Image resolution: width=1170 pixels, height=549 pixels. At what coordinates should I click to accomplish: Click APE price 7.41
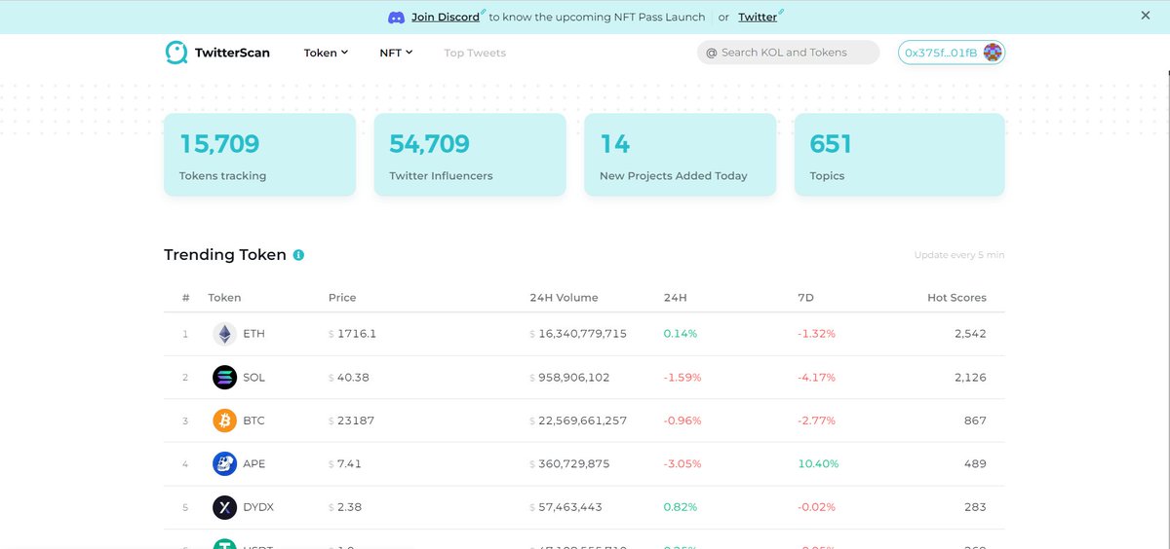click(x=345, y=464)
